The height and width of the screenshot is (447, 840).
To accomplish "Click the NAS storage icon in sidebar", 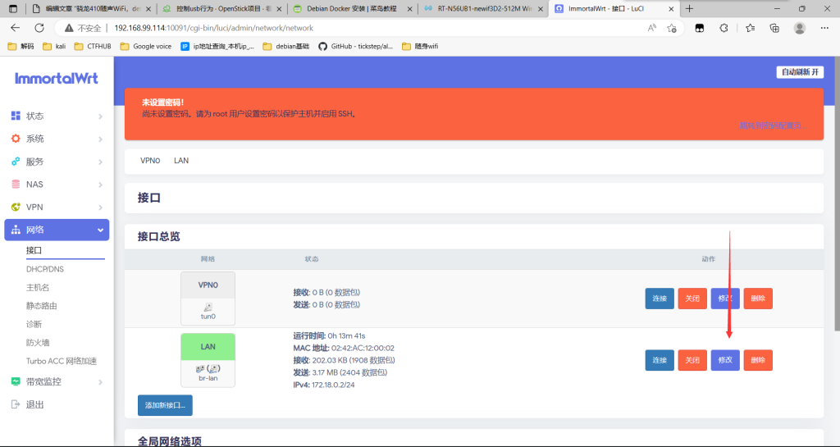I will click(16, 185).
